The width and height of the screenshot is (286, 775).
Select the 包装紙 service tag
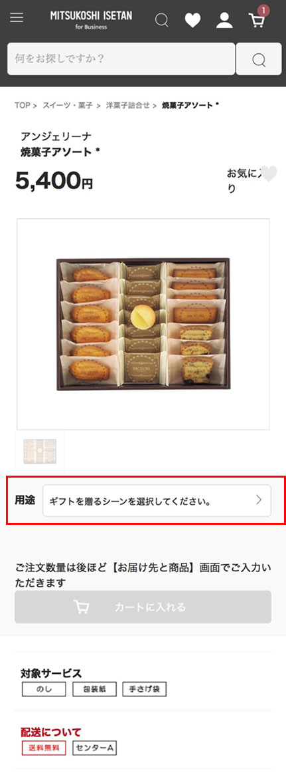pyautogui.click(x=94, y=689)
